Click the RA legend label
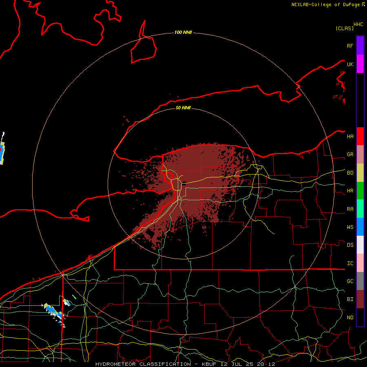The height and width of the screenshot is (367, 367). 350,209
